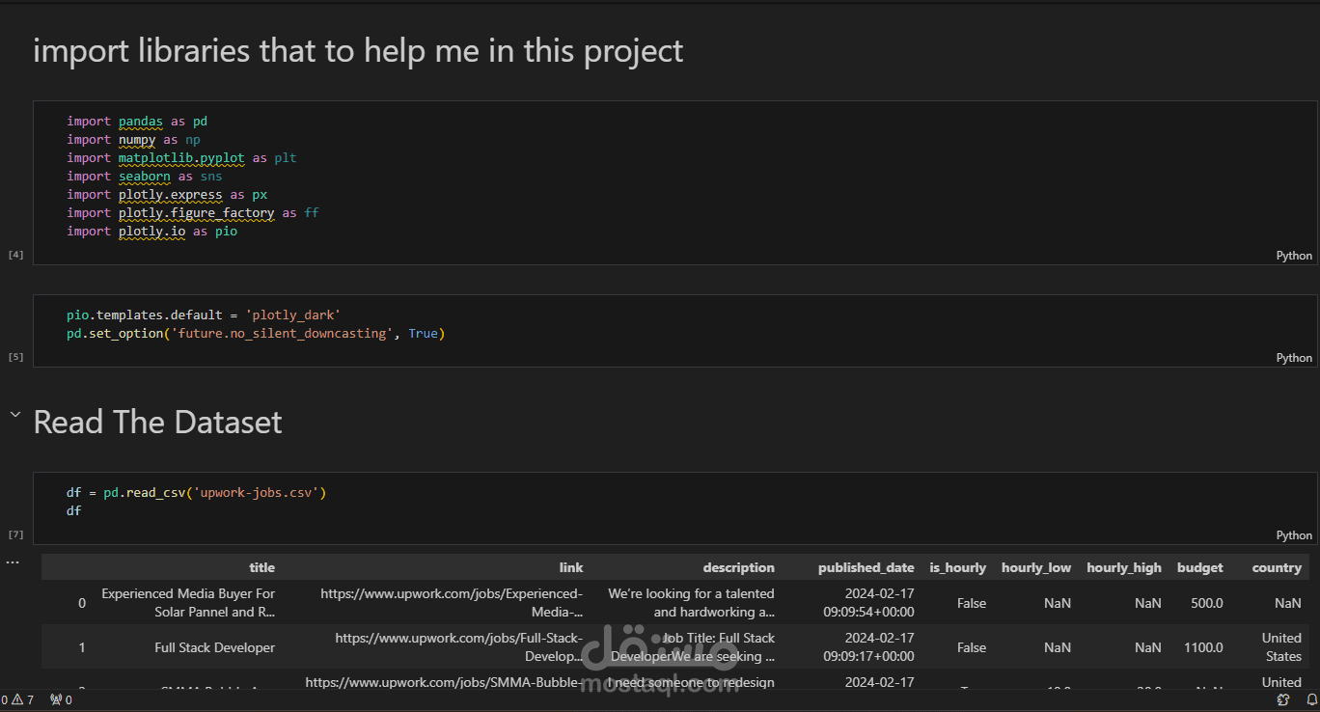Click the country column header
Screen dimensions: 1320x712
click(1277, 568)
